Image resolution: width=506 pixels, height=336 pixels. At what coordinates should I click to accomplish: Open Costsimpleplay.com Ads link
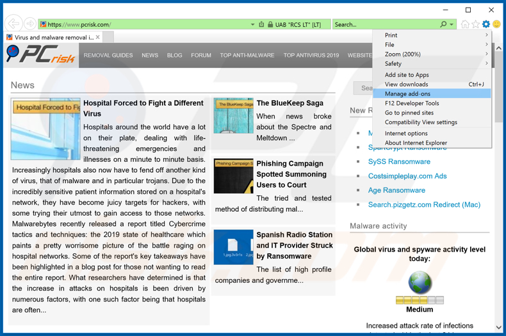pyautogui.click(x=407, y=176)
